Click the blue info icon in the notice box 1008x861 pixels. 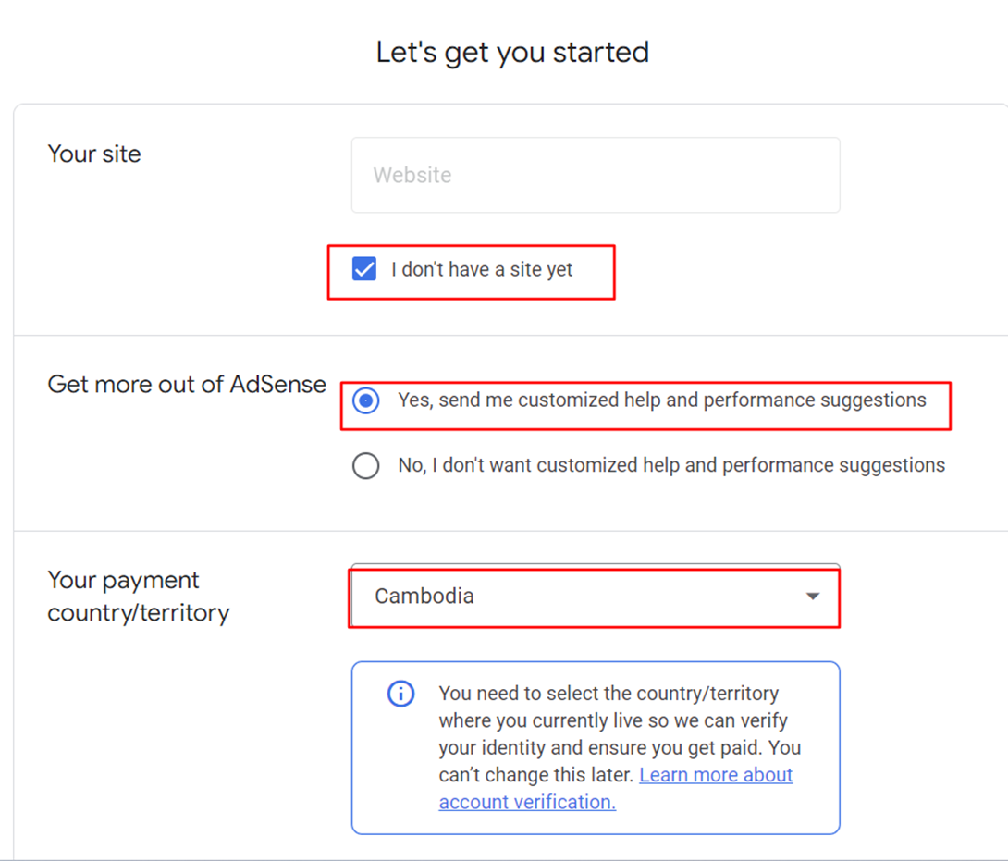[400, 694]
